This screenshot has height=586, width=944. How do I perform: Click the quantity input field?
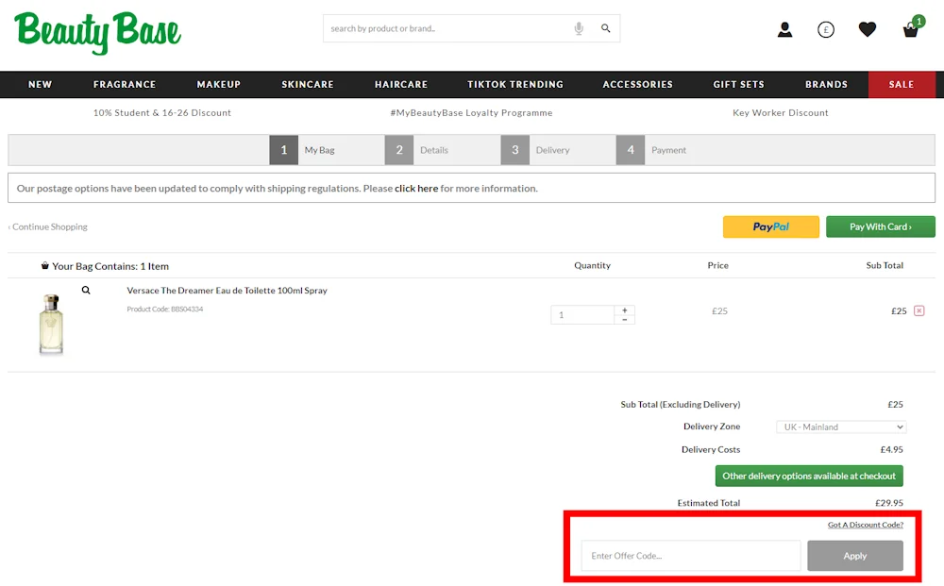(582, 314)
